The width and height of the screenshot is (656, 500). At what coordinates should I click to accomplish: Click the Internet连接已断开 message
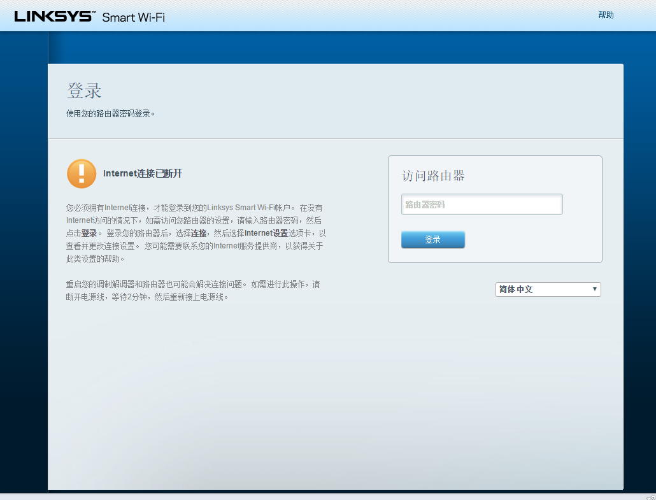click(143, 173)
